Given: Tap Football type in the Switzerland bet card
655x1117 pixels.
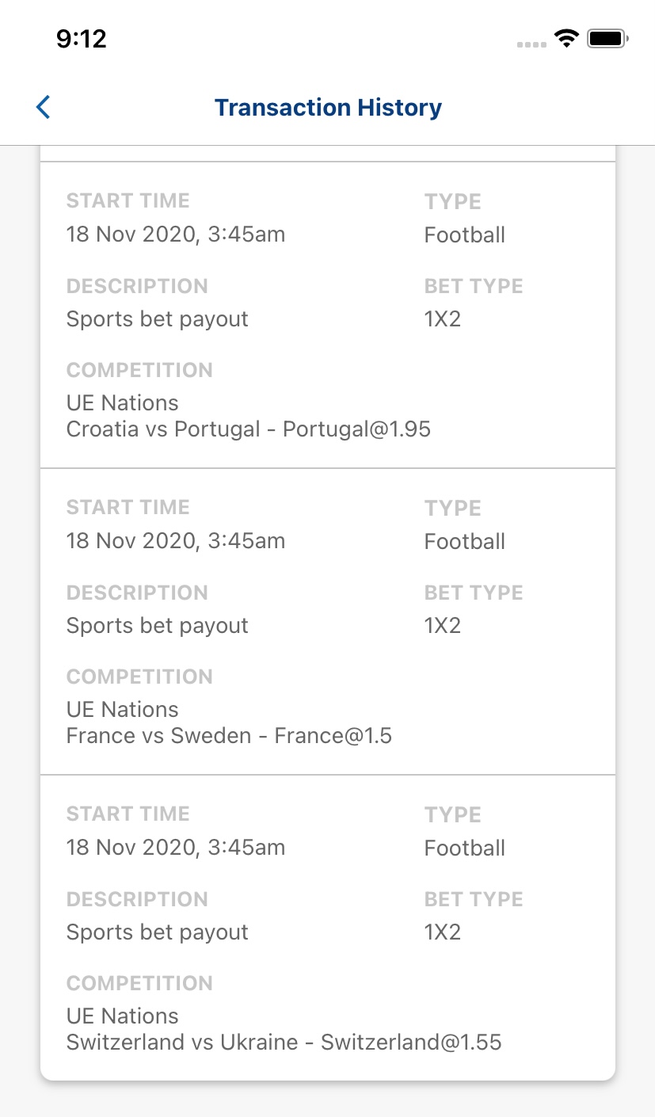Looking at the screenshot, I should pos(465,848).
